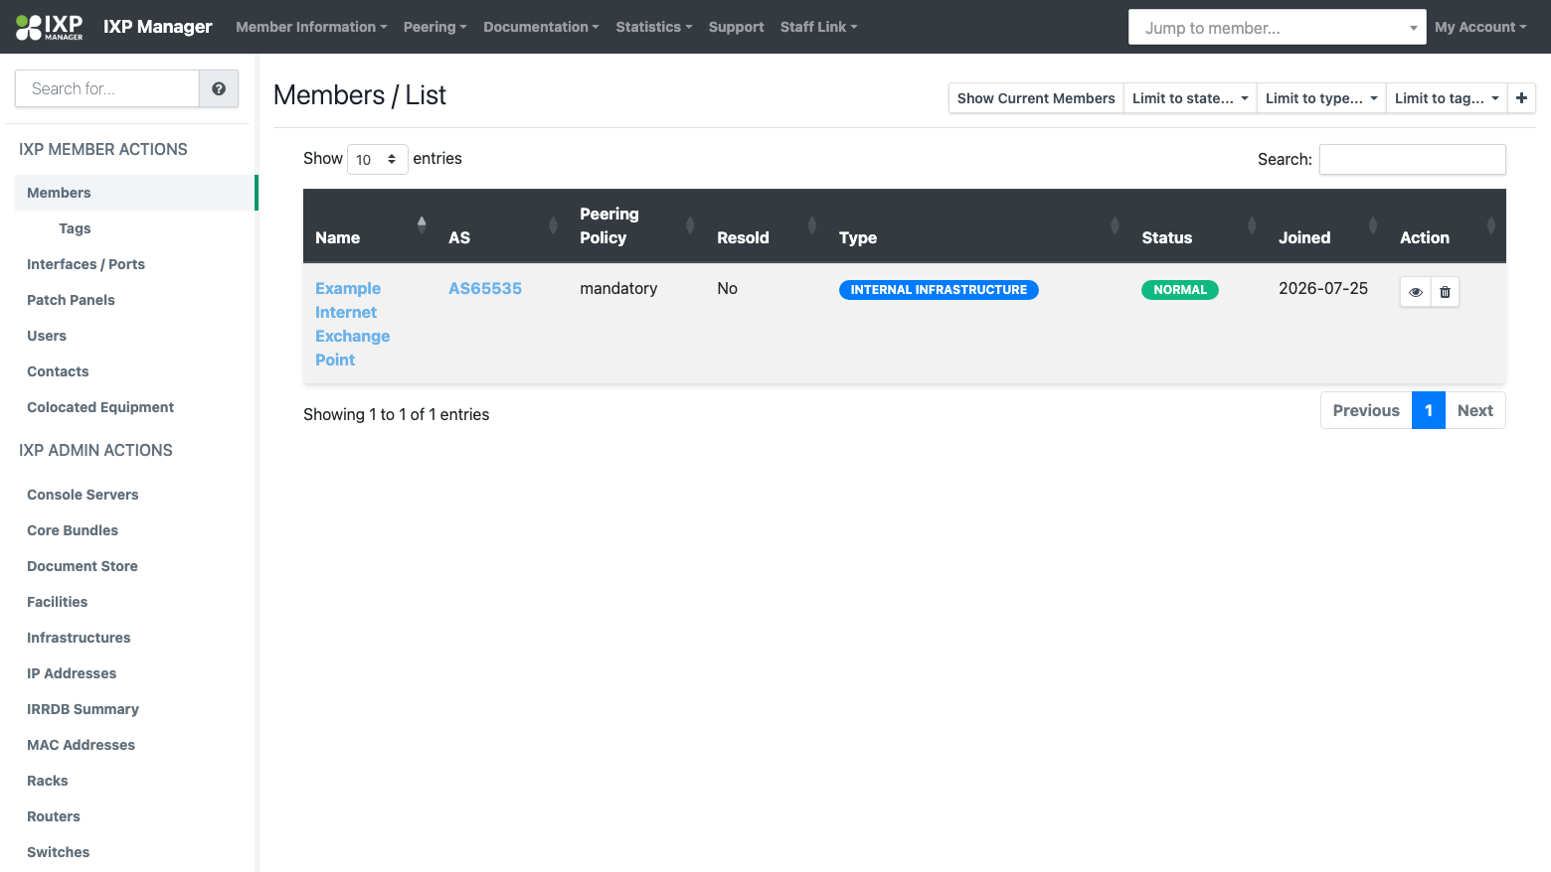Sort by Type column arrow
The image size is (1551, 872).
[x=1115, y=225]
